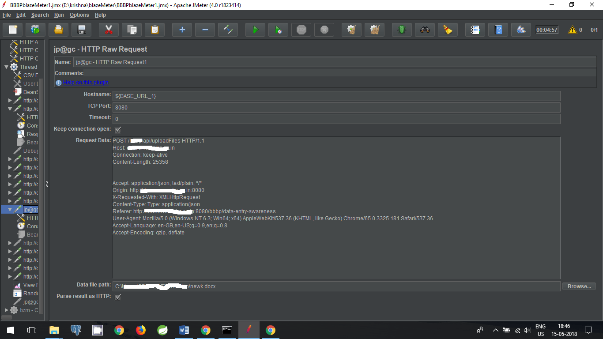Open the Function Helper list icon

[475, 30]
